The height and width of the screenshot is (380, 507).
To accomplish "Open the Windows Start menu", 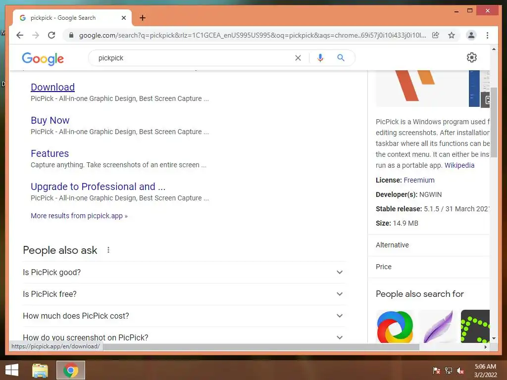I will (x=12, y=370).
